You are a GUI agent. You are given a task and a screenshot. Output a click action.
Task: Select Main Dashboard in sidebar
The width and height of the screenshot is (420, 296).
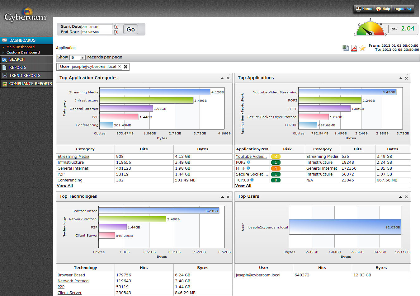click(21, 47)
